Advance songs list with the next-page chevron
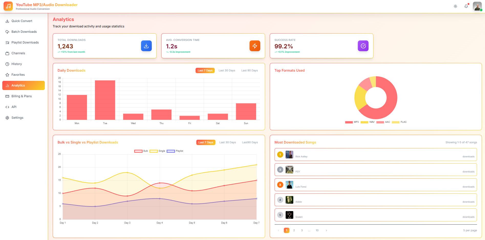 click(x=326, y=230)
